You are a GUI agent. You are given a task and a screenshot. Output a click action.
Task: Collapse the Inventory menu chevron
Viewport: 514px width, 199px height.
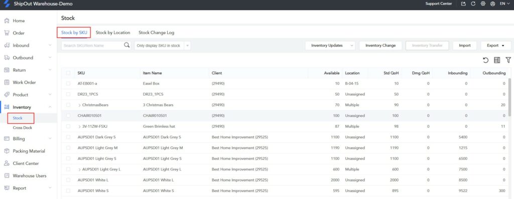tap(50, 107)
